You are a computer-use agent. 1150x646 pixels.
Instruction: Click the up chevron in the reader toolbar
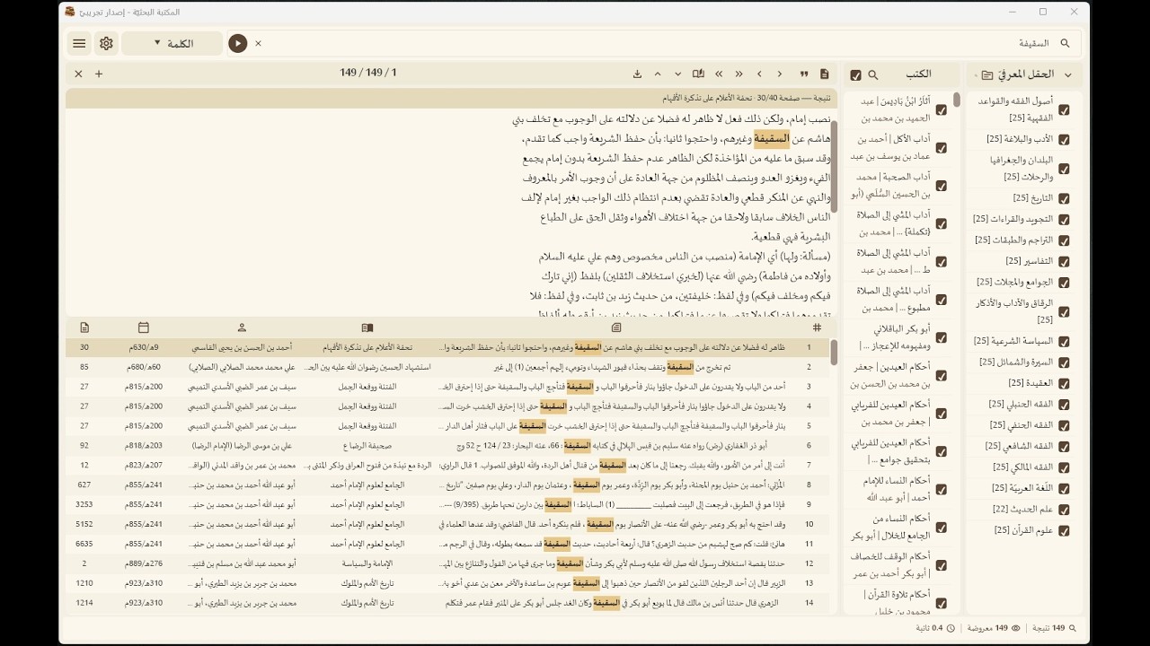[658, 74]
